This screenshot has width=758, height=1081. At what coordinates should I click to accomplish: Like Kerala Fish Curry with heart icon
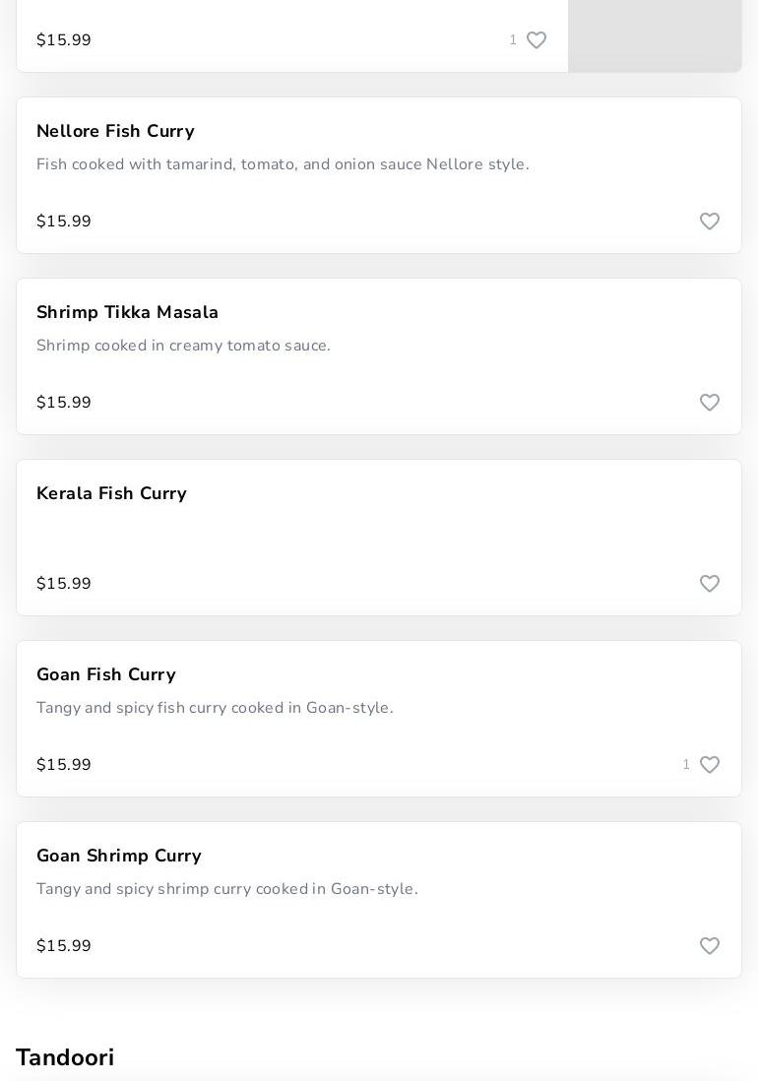tap(709, 584)
